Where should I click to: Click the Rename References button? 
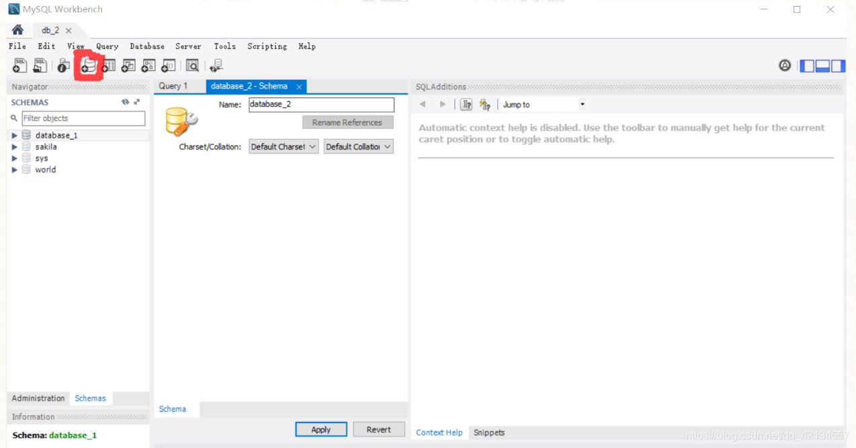click(347, 122)
